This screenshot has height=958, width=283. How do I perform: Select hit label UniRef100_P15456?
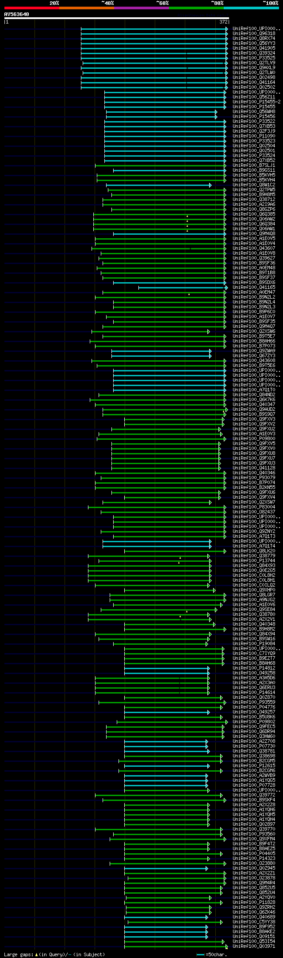tap(254, 116)
